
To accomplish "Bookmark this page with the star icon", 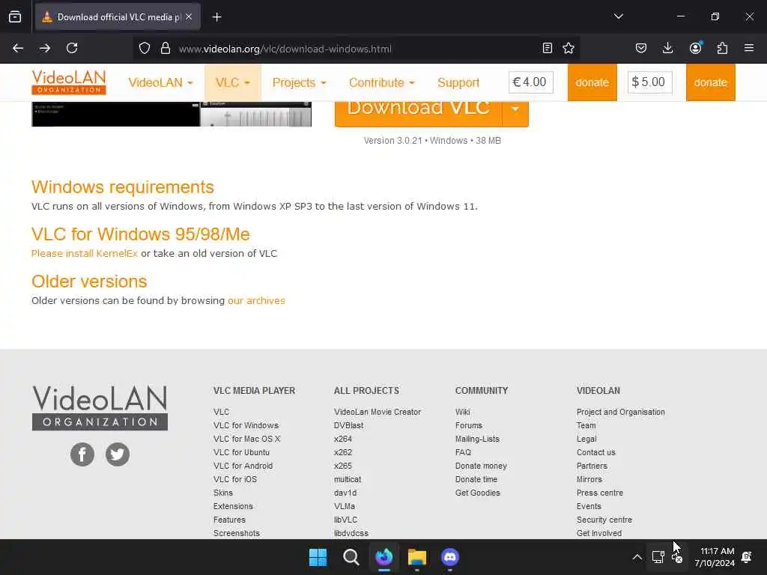I will pos(569,48).
